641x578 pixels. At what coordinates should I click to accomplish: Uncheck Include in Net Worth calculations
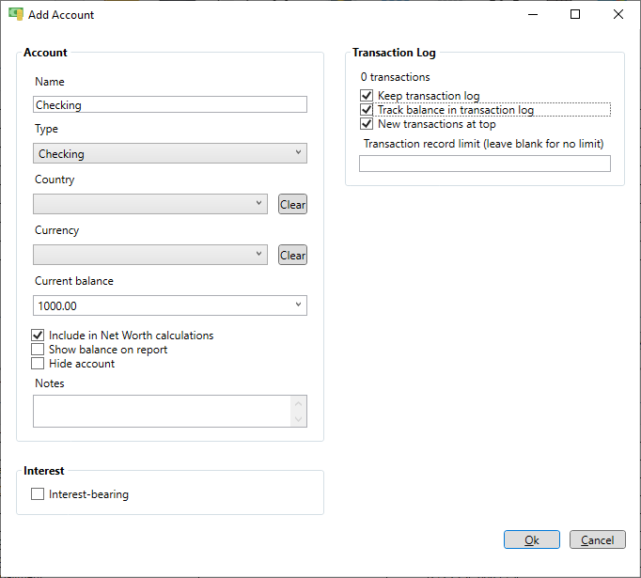coord(38,336)
